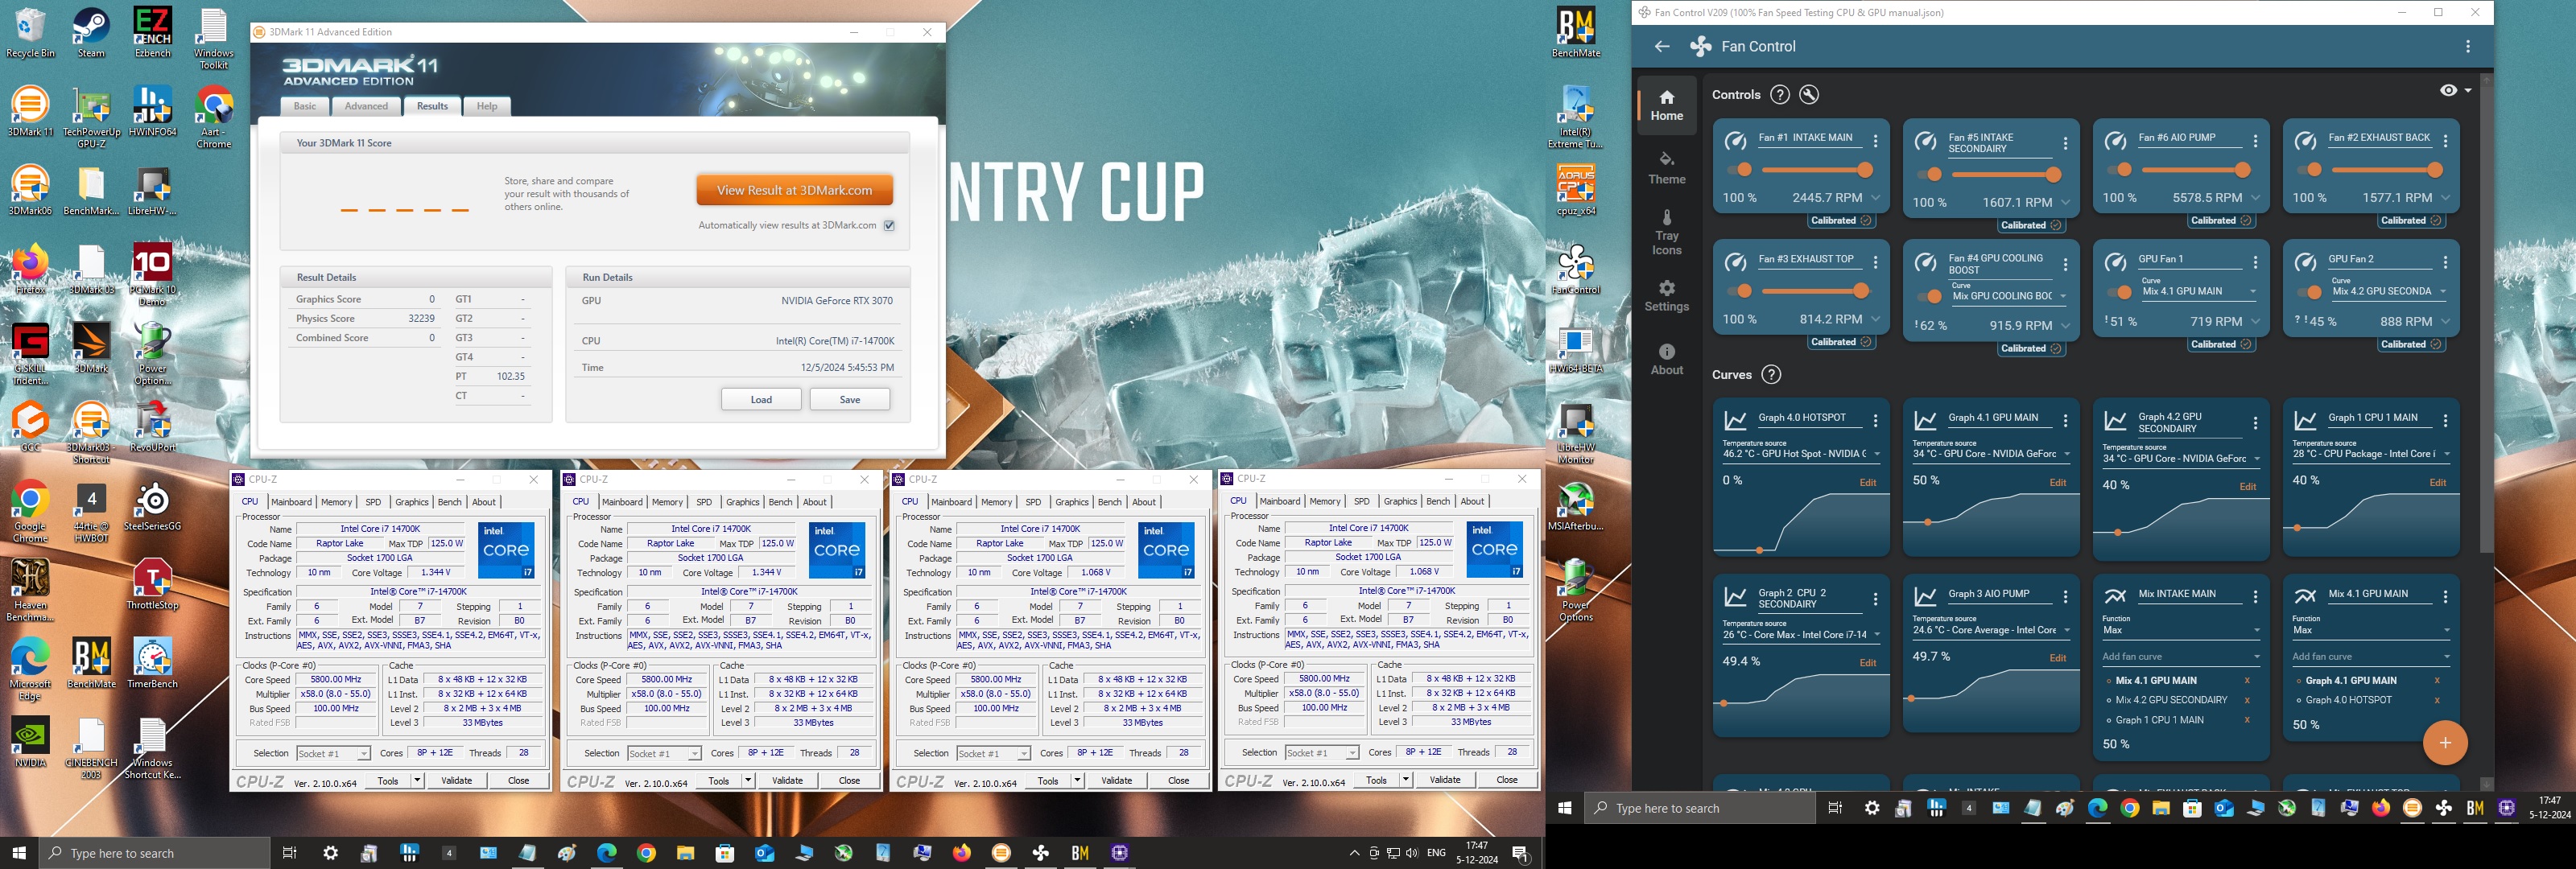Open options menu for Fan #6 AIO PUMP card
This screenshot has height=869, width=2576.
[2255, 141]
